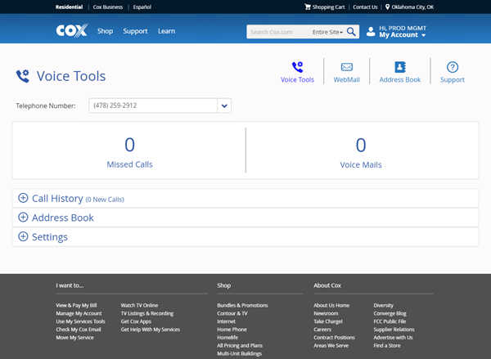The width and height of the screenshot is (491, 359).
Task: Switch to Cox Business
Action: (108, 7)
